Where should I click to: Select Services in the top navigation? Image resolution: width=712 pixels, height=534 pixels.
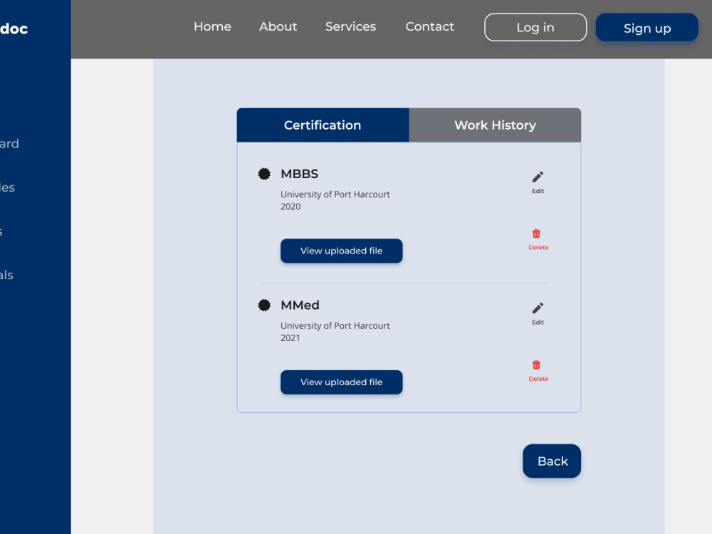[x=350, y=26]
